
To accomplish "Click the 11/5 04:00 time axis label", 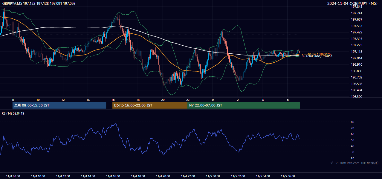I will tap(263, 176).
